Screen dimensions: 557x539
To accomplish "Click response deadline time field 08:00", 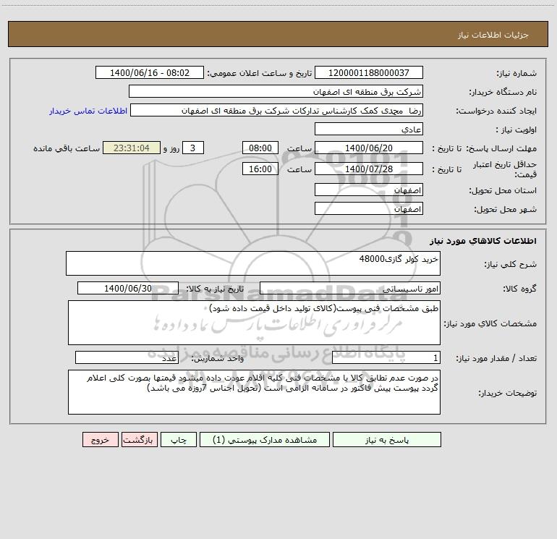I will point(260,148).
